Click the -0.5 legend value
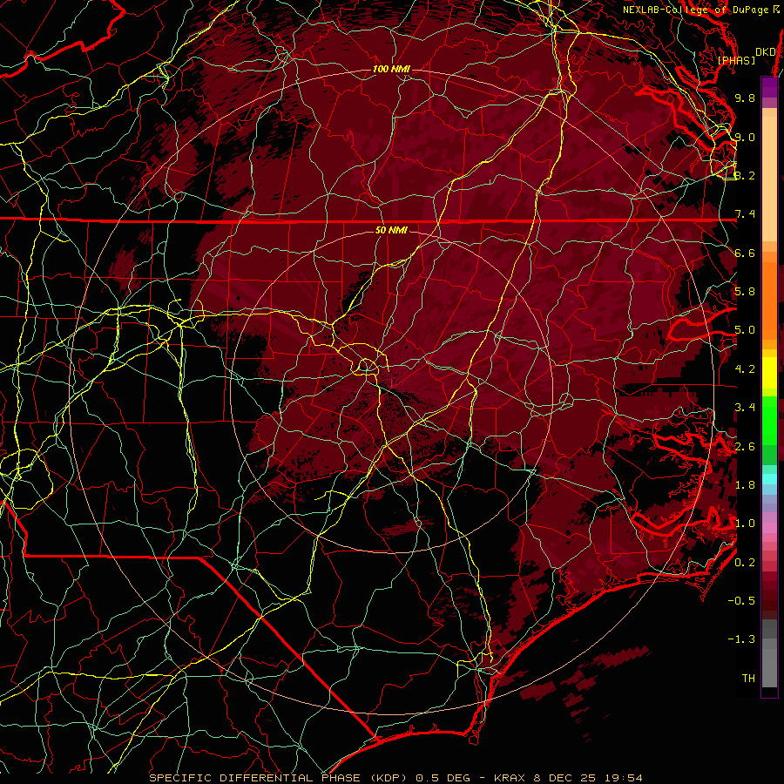This screenshot has width=784, height=784. click(x=741, y=601)
